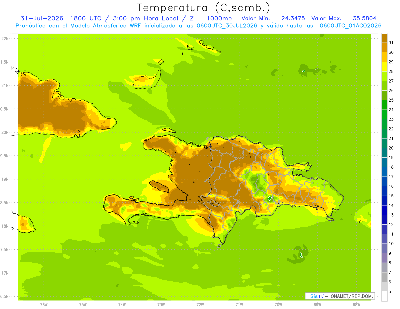Screen dimensions: 400x309
Task: Click the colorbar label "31"
Action: pyautogui.click(x=391, y=43)
